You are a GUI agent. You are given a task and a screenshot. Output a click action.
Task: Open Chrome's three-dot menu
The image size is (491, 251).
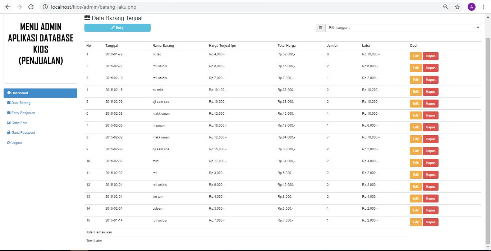483,7
